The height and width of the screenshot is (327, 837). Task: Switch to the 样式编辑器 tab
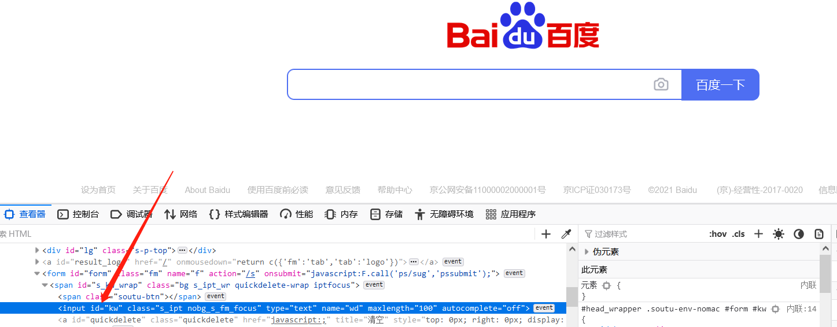(238, 214)
